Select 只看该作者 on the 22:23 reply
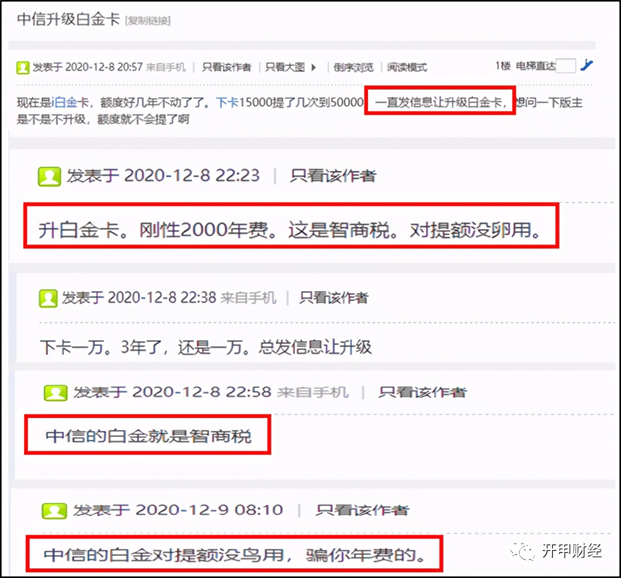 333,176
